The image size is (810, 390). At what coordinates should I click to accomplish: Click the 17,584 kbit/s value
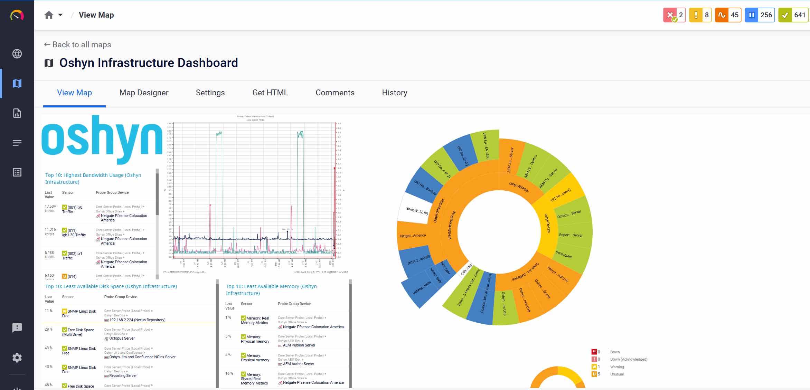coord(50,209)
